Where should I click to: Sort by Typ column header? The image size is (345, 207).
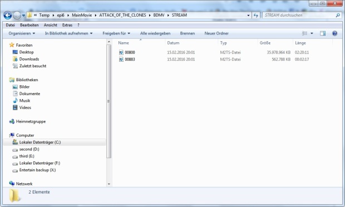(223, 43)
